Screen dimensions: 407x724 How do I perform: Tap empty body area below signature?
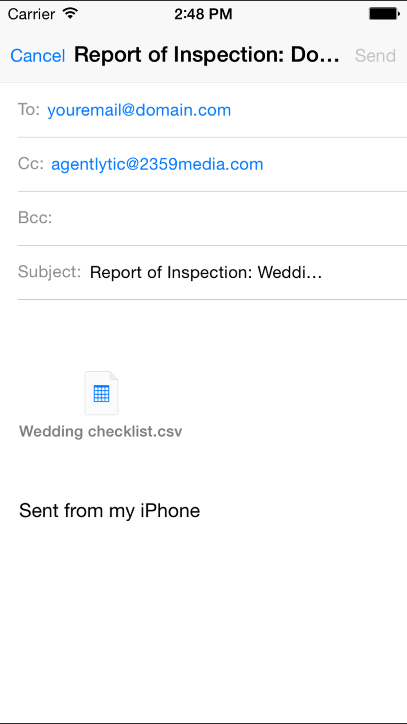click(203, 619)
